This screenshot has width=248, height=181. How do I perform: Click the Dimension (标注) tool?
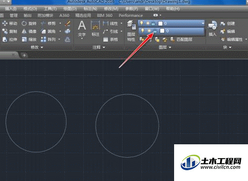tap(95, 28)
